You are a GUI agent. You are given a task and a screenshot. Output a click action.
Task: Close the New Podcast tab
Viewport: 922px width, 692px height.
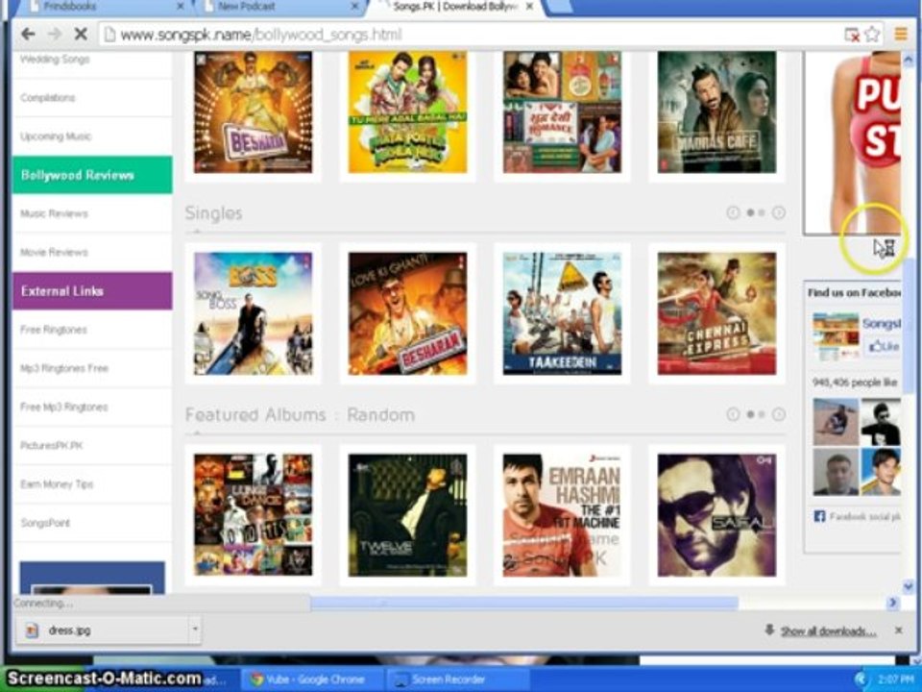[x=354, y=7]
